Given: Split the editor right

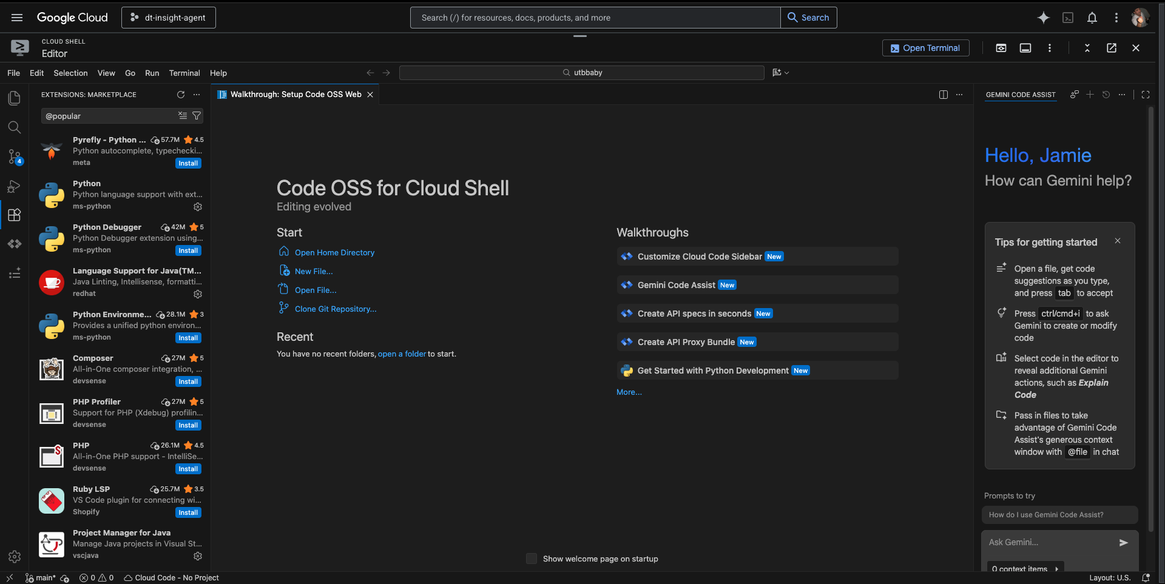Looking at the screenshot, I should (944, 95).
